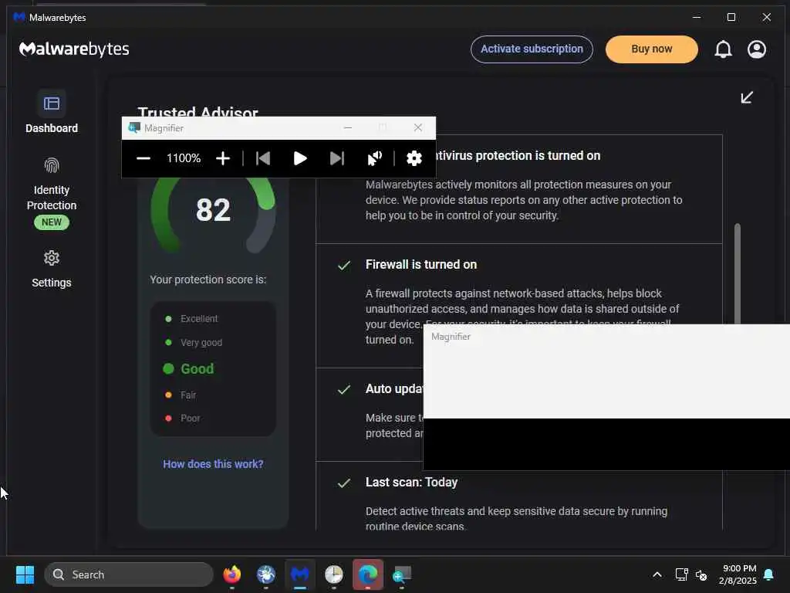This screenshot has height=593, width=790.
Task: Click the 1100% zoom level text
Action: click(x=184, y=158)
